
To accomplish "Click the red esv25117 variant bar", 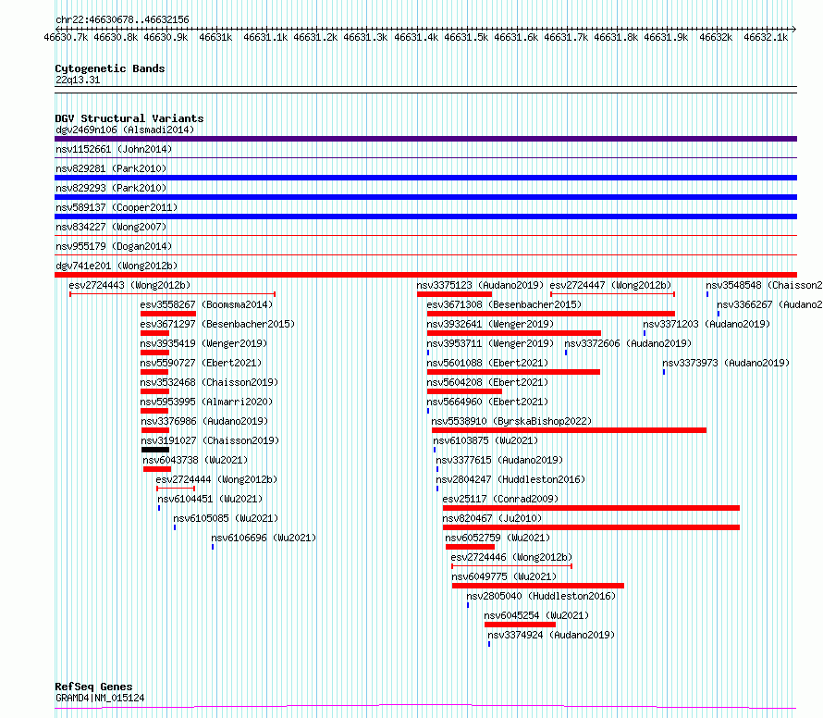I will click(591, 508).
